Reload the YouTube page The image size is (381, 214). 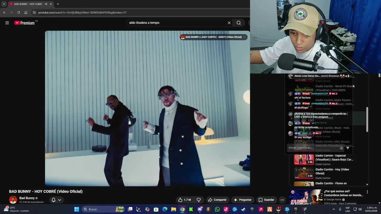pos(18,12)
